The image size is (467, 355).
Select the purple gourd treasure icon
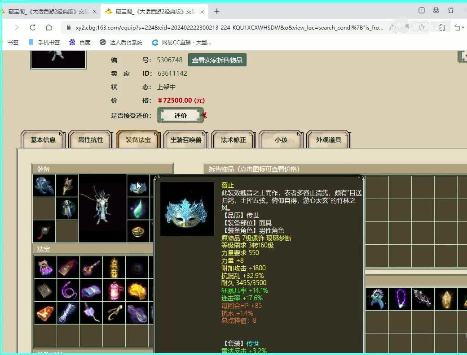coord(137,313)
